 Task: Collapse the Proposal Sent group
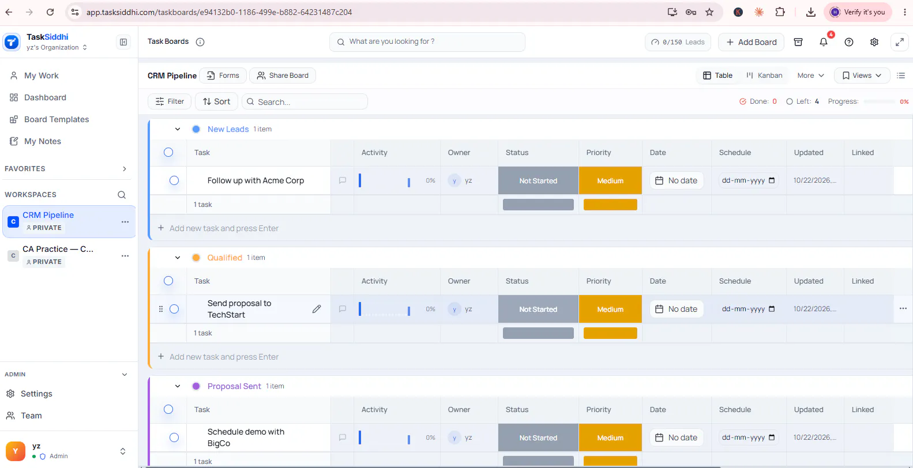point(178,386)
